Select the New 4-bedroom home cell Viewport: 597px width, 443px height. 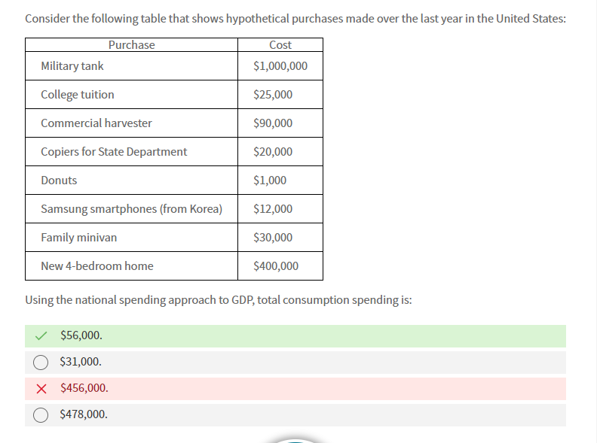[x=96, y=266]
